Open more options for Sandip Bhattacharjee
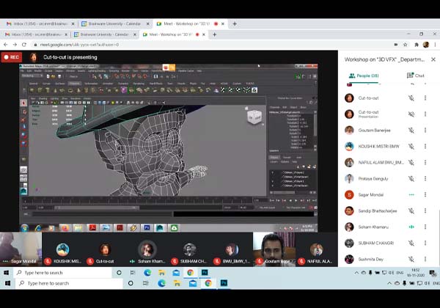Image resolution: width=440 pixels, height=308 pixels. [425, 211]
